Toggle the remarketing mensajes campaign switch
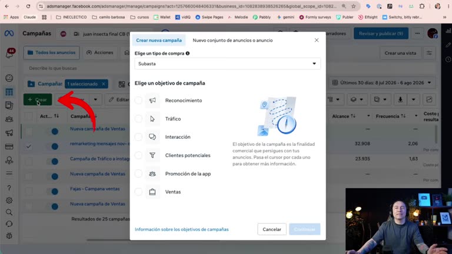Image resolution: width=452 pixels, height=254 pixels. (52, 146)
